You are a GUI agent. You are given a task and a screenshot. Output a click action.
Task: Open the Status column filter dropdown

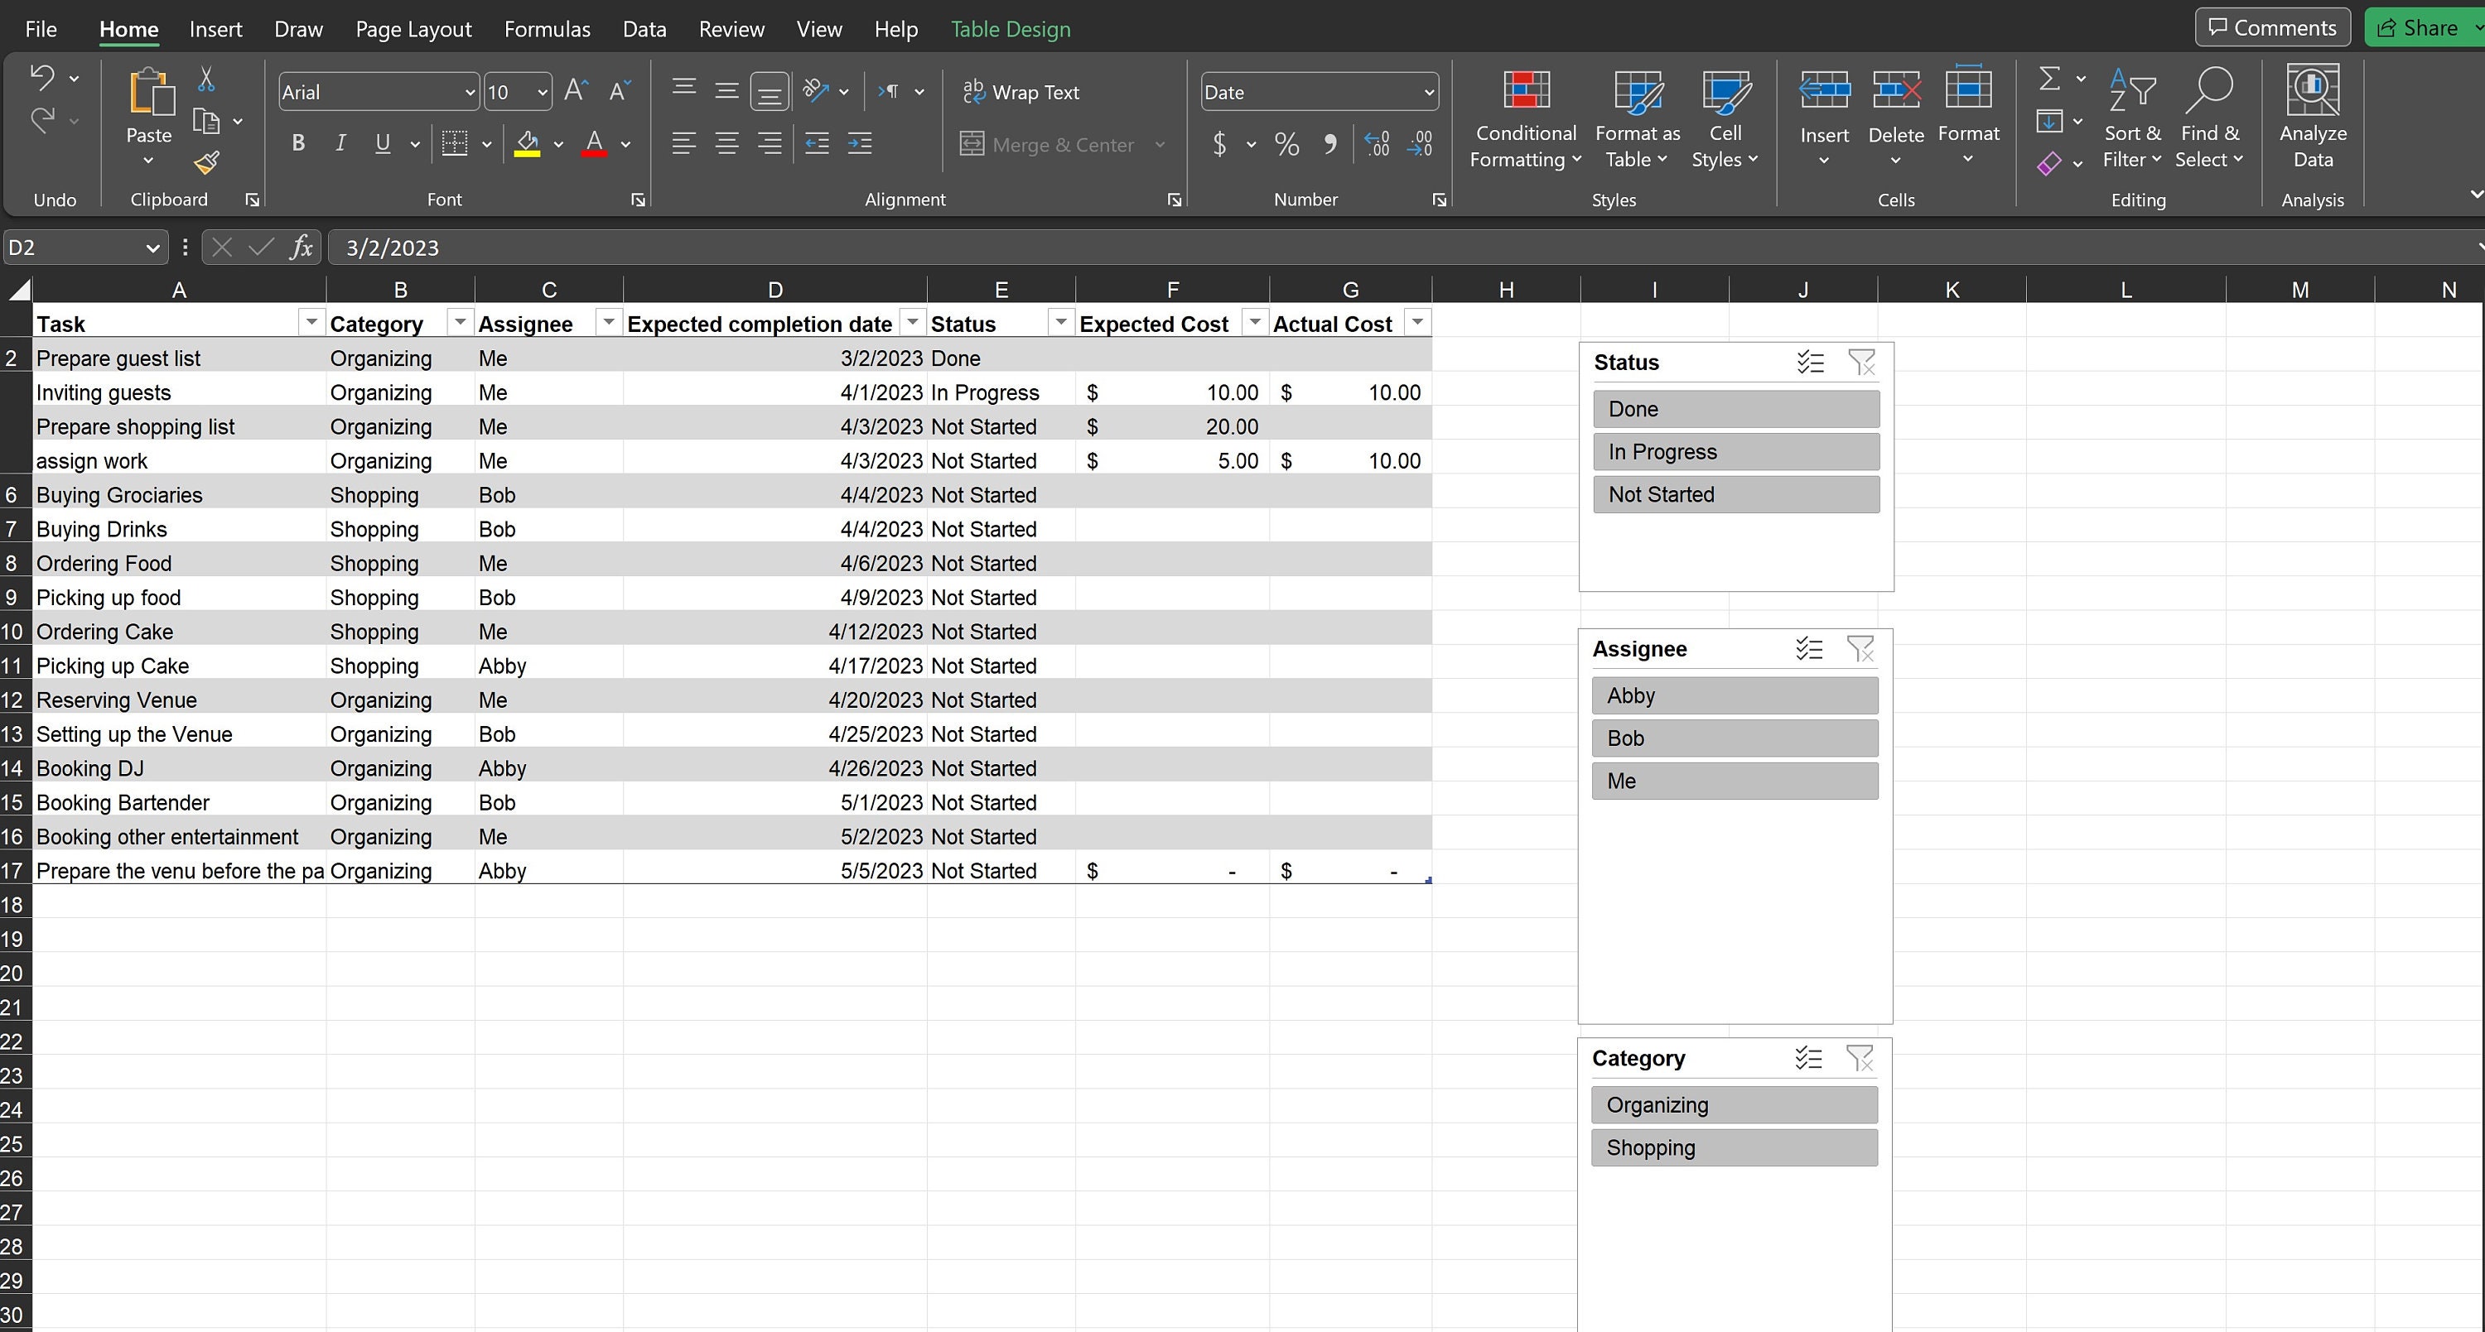click(x=1060, y=322)
